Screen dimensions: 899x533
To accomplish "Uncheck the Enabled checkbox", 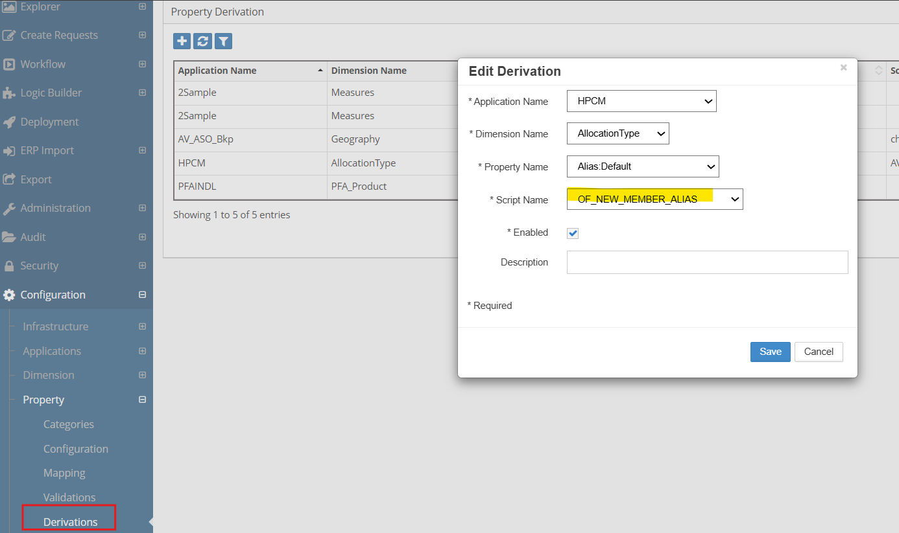I will pyautogui.click(x=573, y=233).
